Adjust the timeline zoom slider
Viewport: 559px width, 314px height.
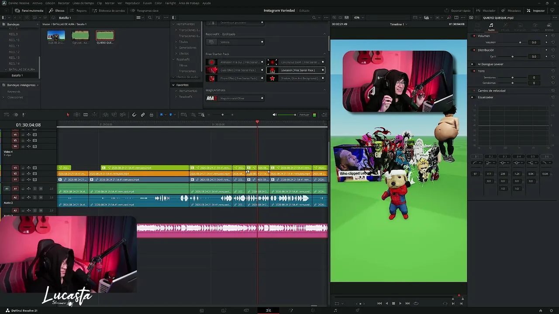pos(223,115)
